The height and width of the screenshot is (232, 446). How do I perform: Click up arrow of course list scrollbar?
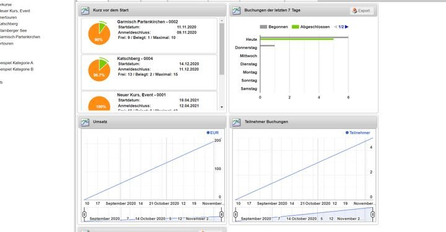[222, 21]
